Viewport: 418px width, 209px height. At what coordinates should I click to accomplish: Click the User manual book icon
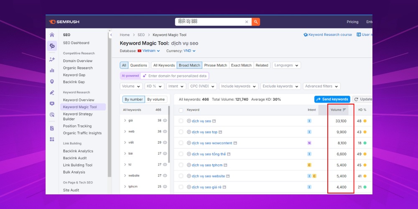[359, 35]
